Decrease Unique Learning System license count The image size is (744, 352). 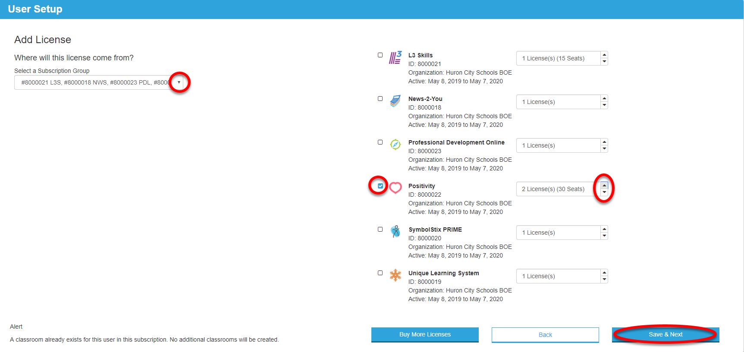[604, 280]
